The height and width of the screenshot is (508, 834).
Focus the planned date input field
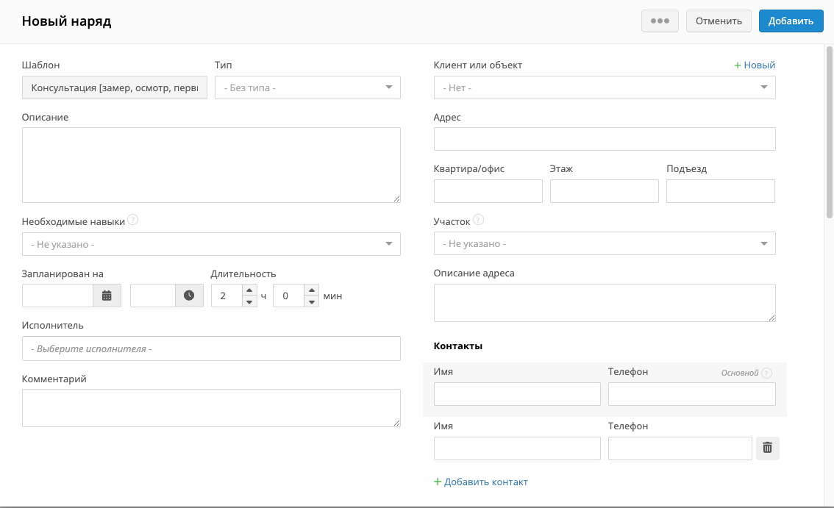click(x=57, y=296)
